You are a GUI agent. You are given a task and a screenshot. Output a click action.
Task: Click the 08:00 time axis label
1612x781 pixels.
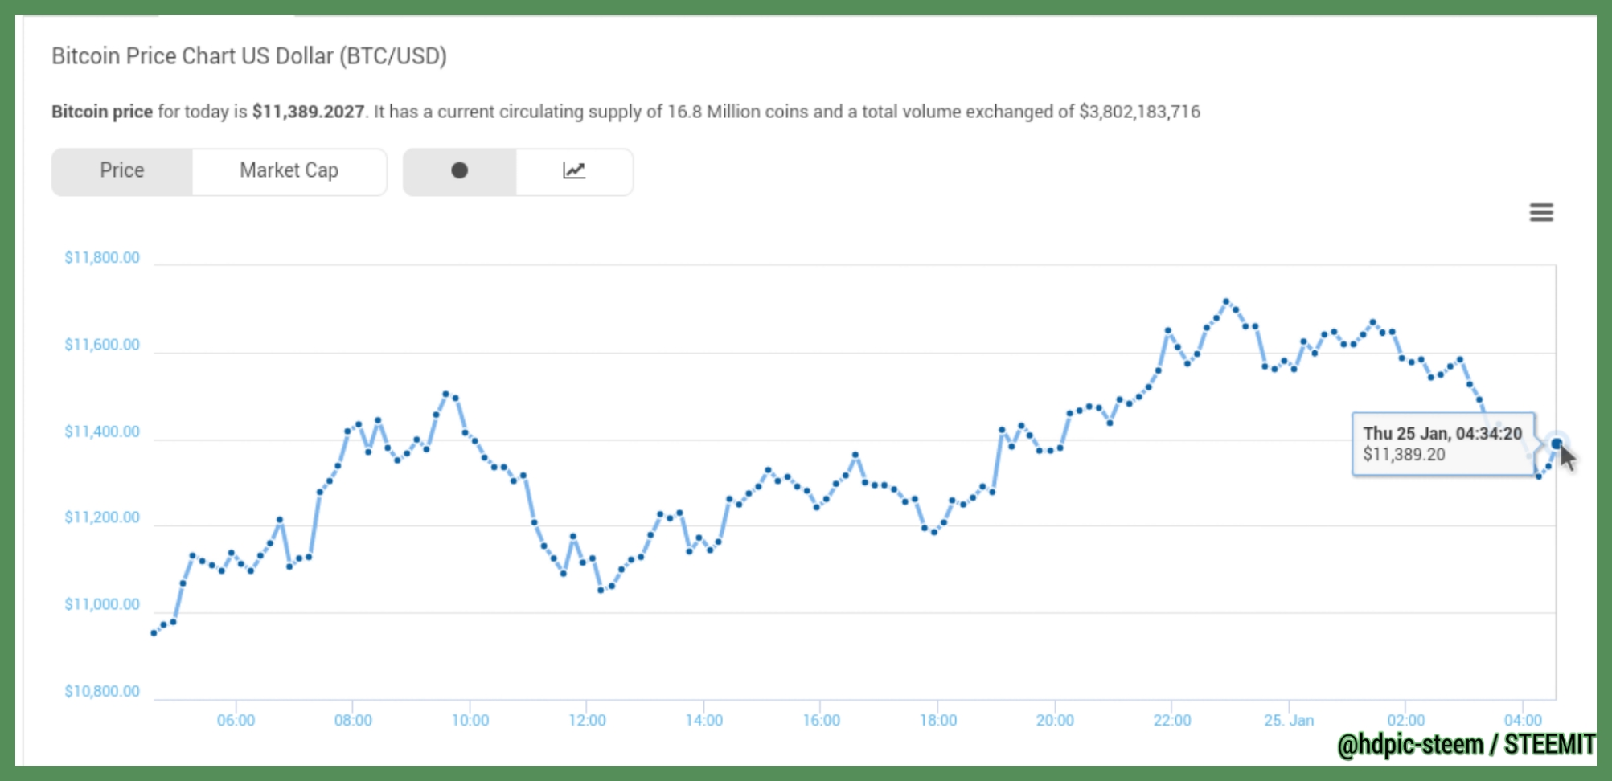coord(353,720)
